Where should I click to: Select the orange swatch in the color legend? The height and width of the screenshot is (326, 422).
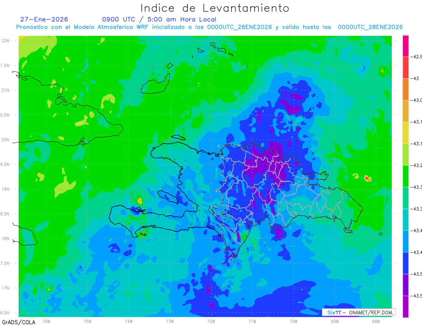tap(405, 89)
